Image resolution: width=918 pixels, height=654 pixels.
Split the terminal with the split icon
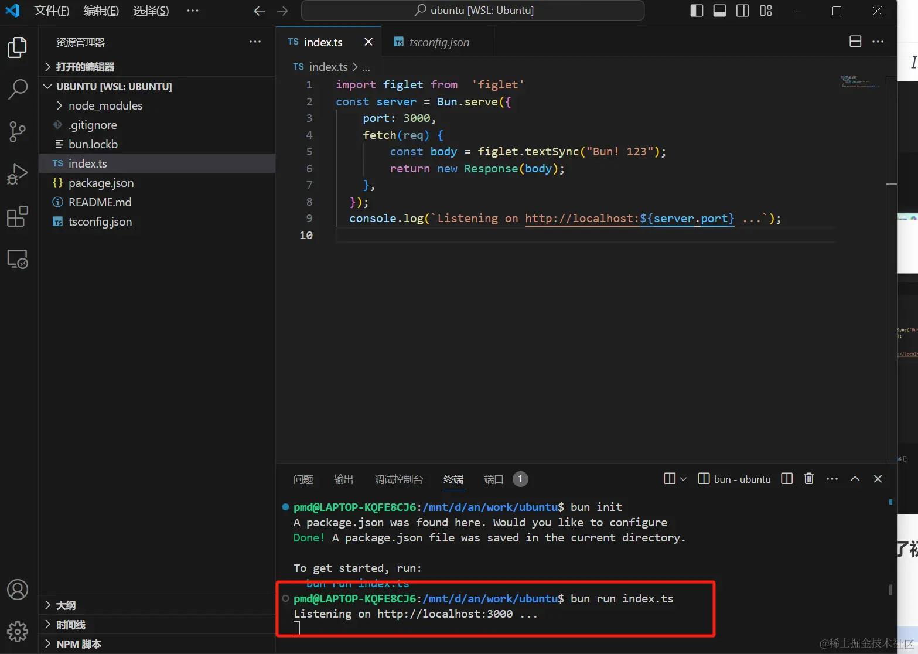pyautogui.click(x=787, y=479)
